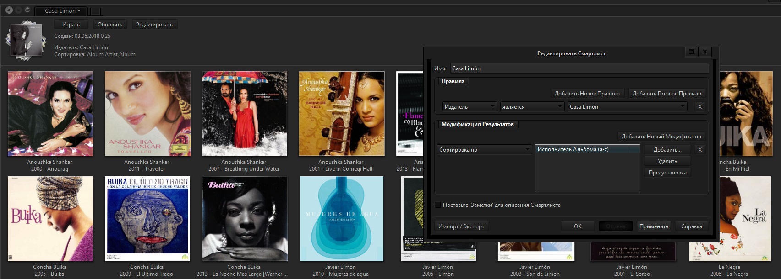Open the En Mi Piel album cover
Screen dimensions: 781x279
pos(746,114)
